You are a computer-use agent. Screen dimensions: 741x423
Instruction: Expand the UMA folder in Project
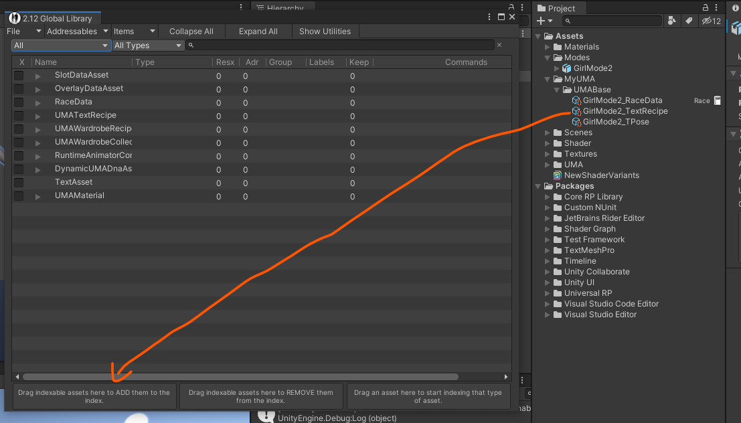pos(548,165)
